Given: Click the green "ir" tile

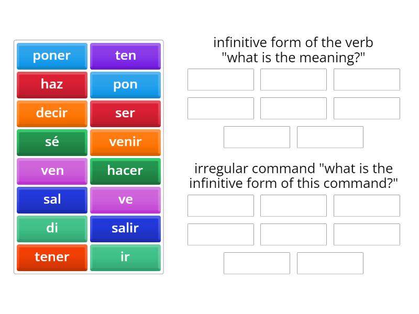Looking at the screenshot, I should click(125, 257).
